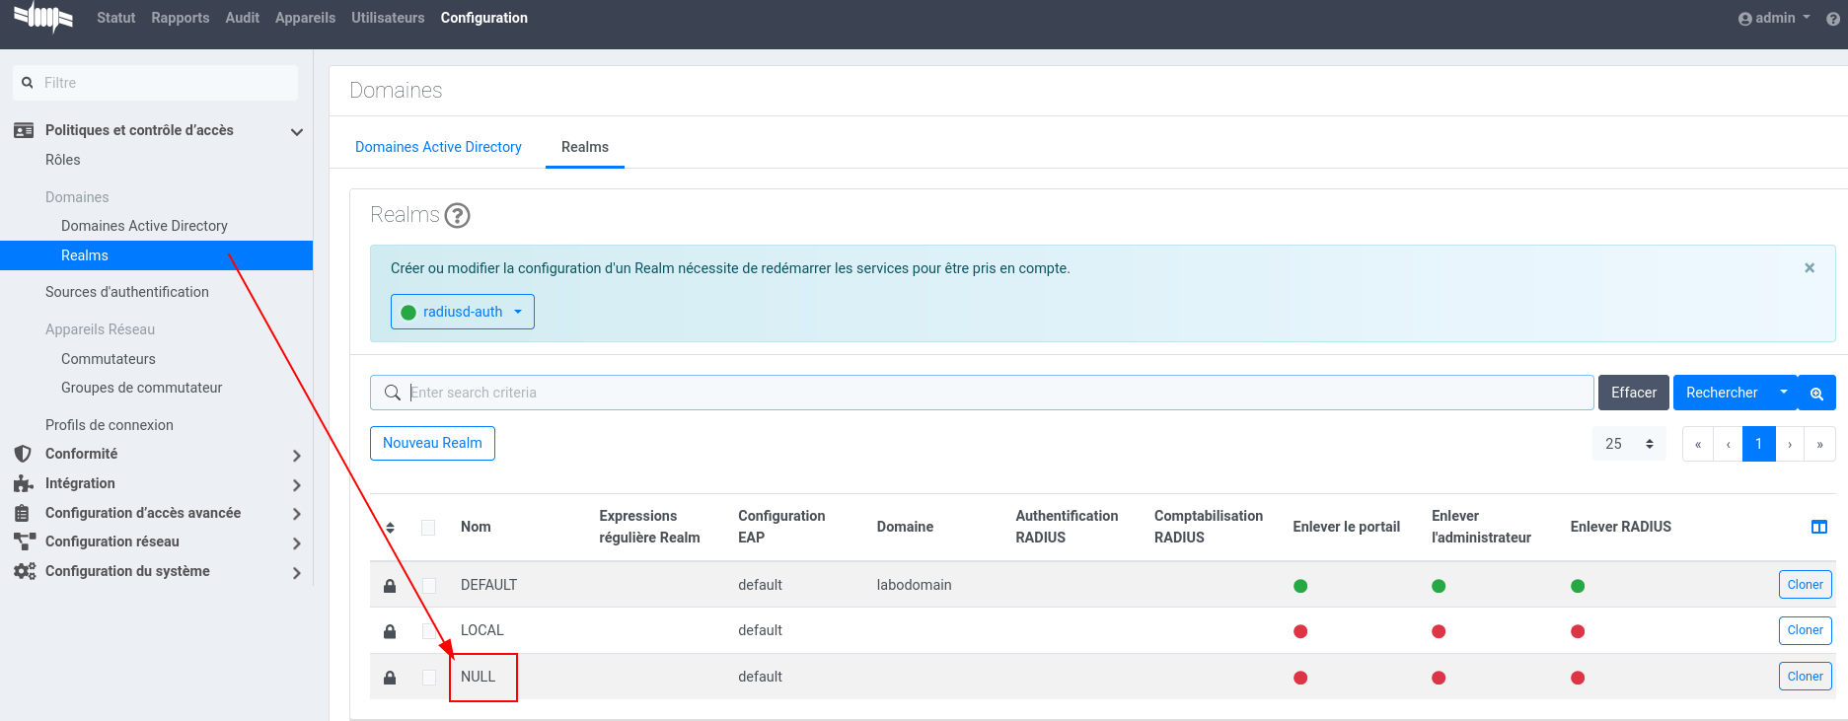Click the Realms help question mark icon
The height and width of the screenshot is (721, 1848).
[x=457, y=215]
